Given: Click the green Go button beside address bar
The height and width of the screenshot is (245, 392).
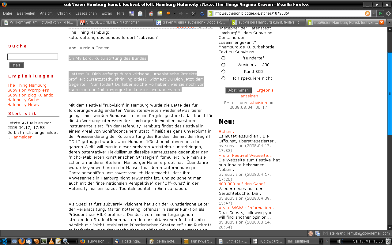Looking at the screenshot, I should tap(380, 13).
